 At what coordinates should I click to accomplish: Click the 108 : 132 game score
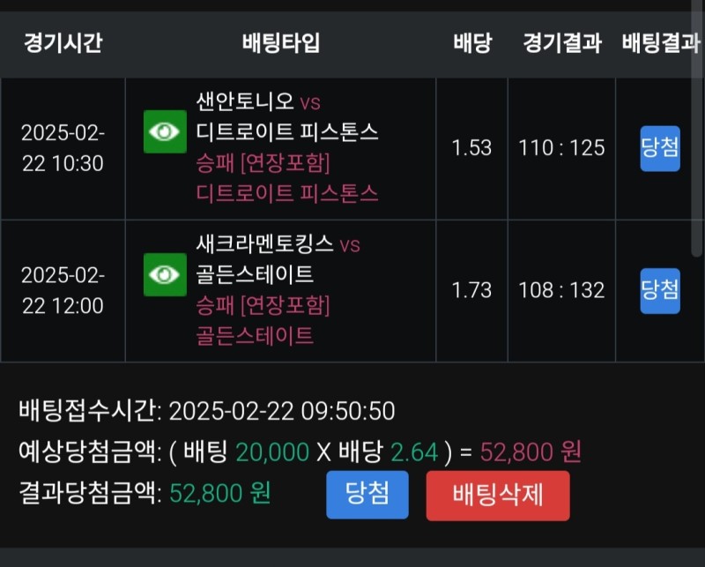(562, 290)
